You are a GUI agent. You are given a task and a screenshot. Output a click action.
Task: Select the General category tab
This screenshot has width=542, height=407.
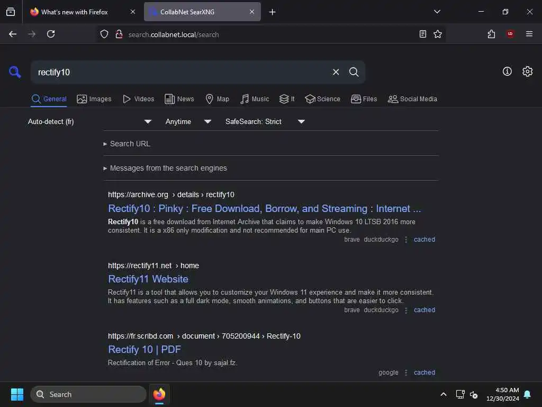click(x=49, y=99)
